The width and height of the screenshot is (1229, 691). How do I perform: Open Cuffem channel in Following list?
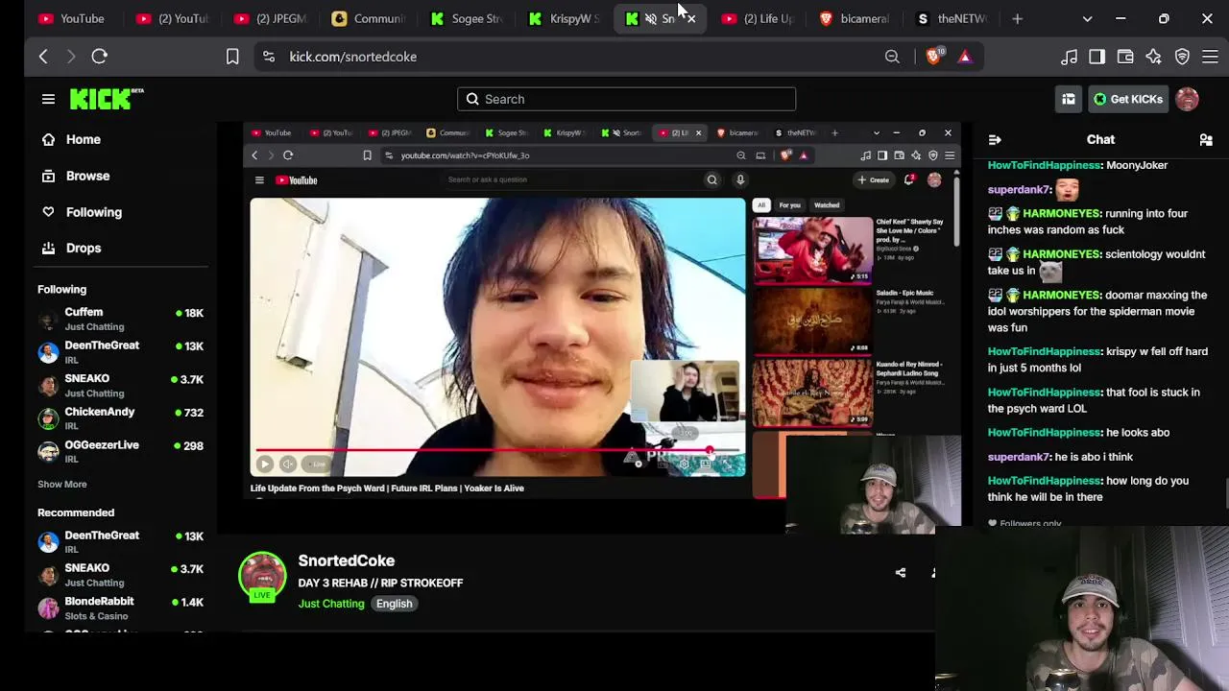(x=120, y=319)
